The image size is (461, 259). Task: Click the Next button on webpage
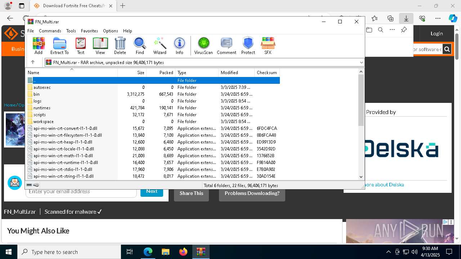(x=152, y=191)
